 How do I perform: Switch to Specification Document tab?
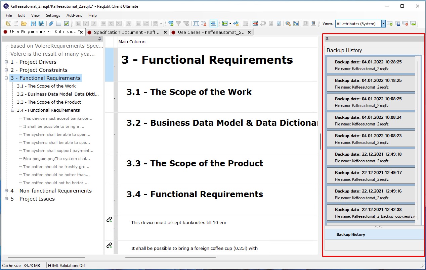coord(127,32)
